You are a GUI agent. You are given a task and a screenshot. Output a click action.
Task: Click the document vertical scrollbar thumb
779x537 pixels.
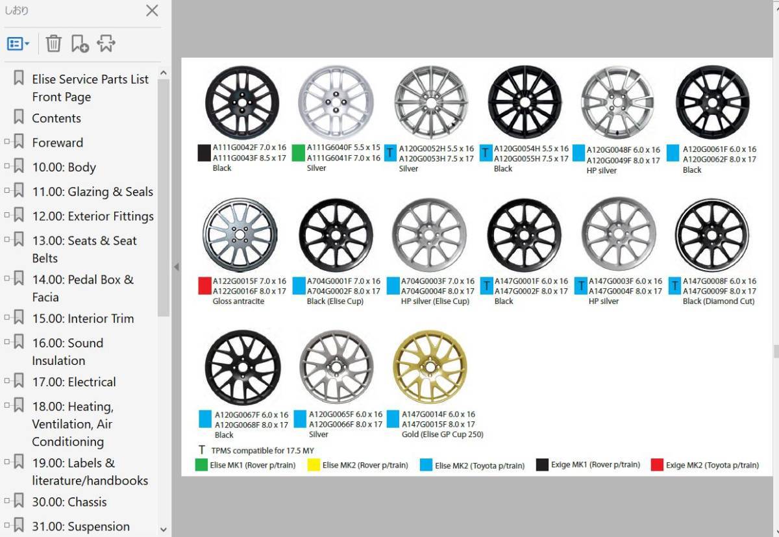click(x=776, y=351)
